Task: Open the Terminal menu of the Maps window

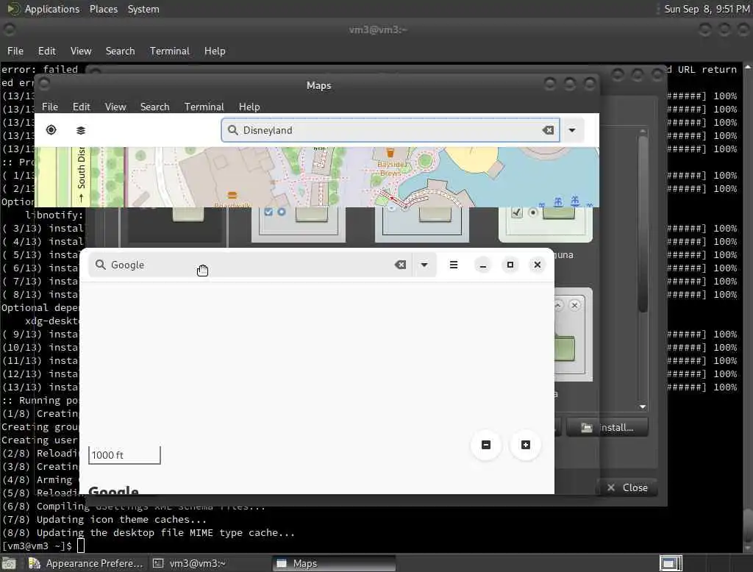Action: (x=204, y=107)
